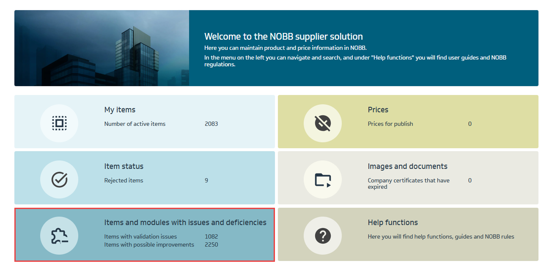Select the Item status title
The width and height of the screenshot is (552, 277).
point(124,166)
